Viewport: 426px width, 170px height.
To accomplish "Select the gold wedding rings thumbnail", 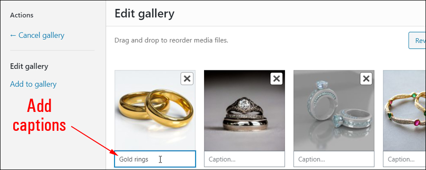I will (155, 110).
